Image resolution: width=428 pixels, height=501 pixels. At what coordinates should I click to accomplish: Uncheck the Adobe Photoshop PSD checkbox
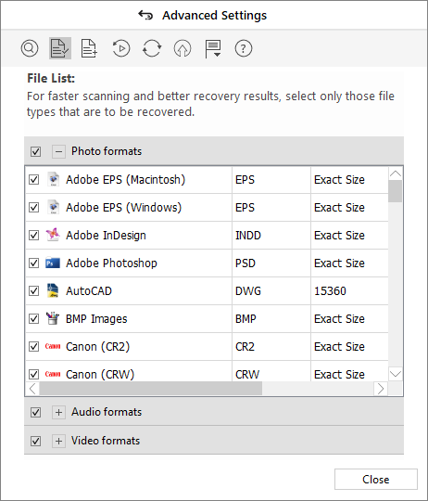[33, 263]
